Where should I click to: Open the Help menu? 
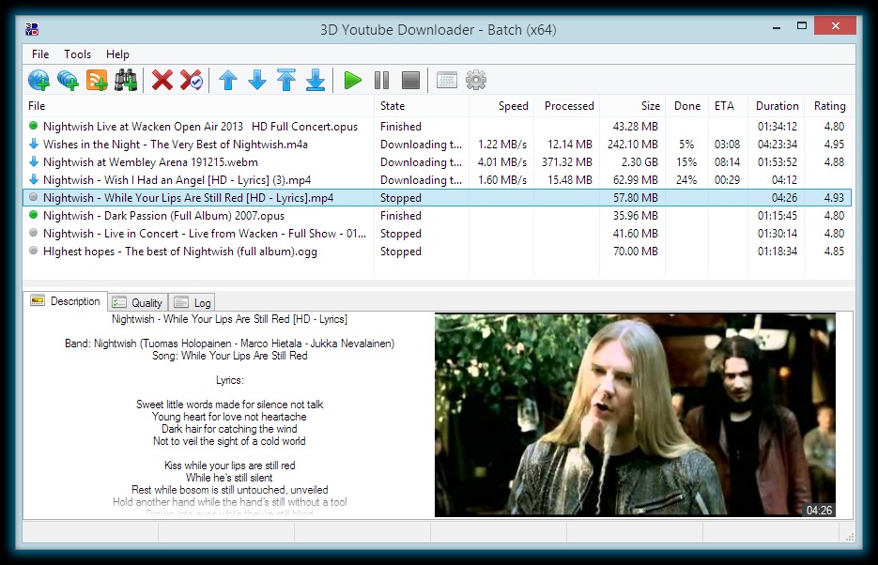coord(117,53)
